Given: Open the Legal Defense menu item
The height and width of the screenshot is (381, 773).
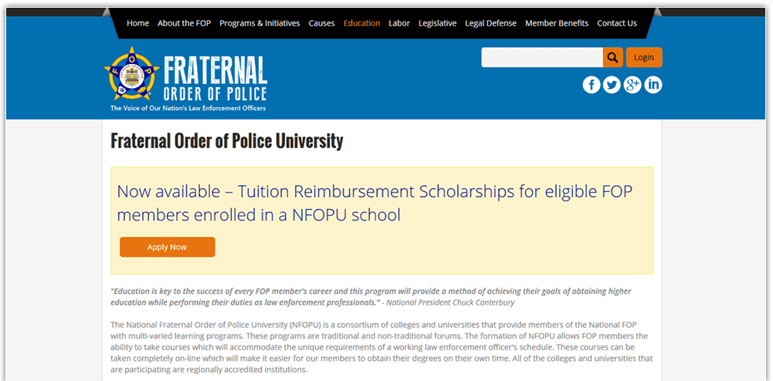Looking at the screenshot, I should tap(491, 23).
